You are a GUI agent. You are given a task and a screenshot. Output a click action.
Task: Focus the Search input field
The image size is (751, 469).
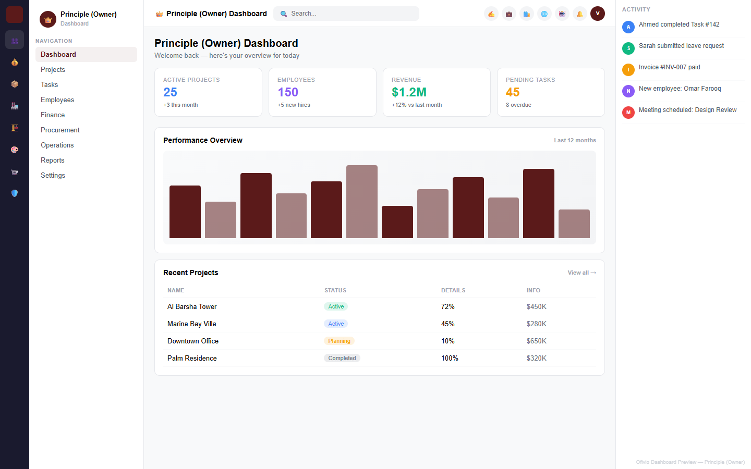point(346,14)
